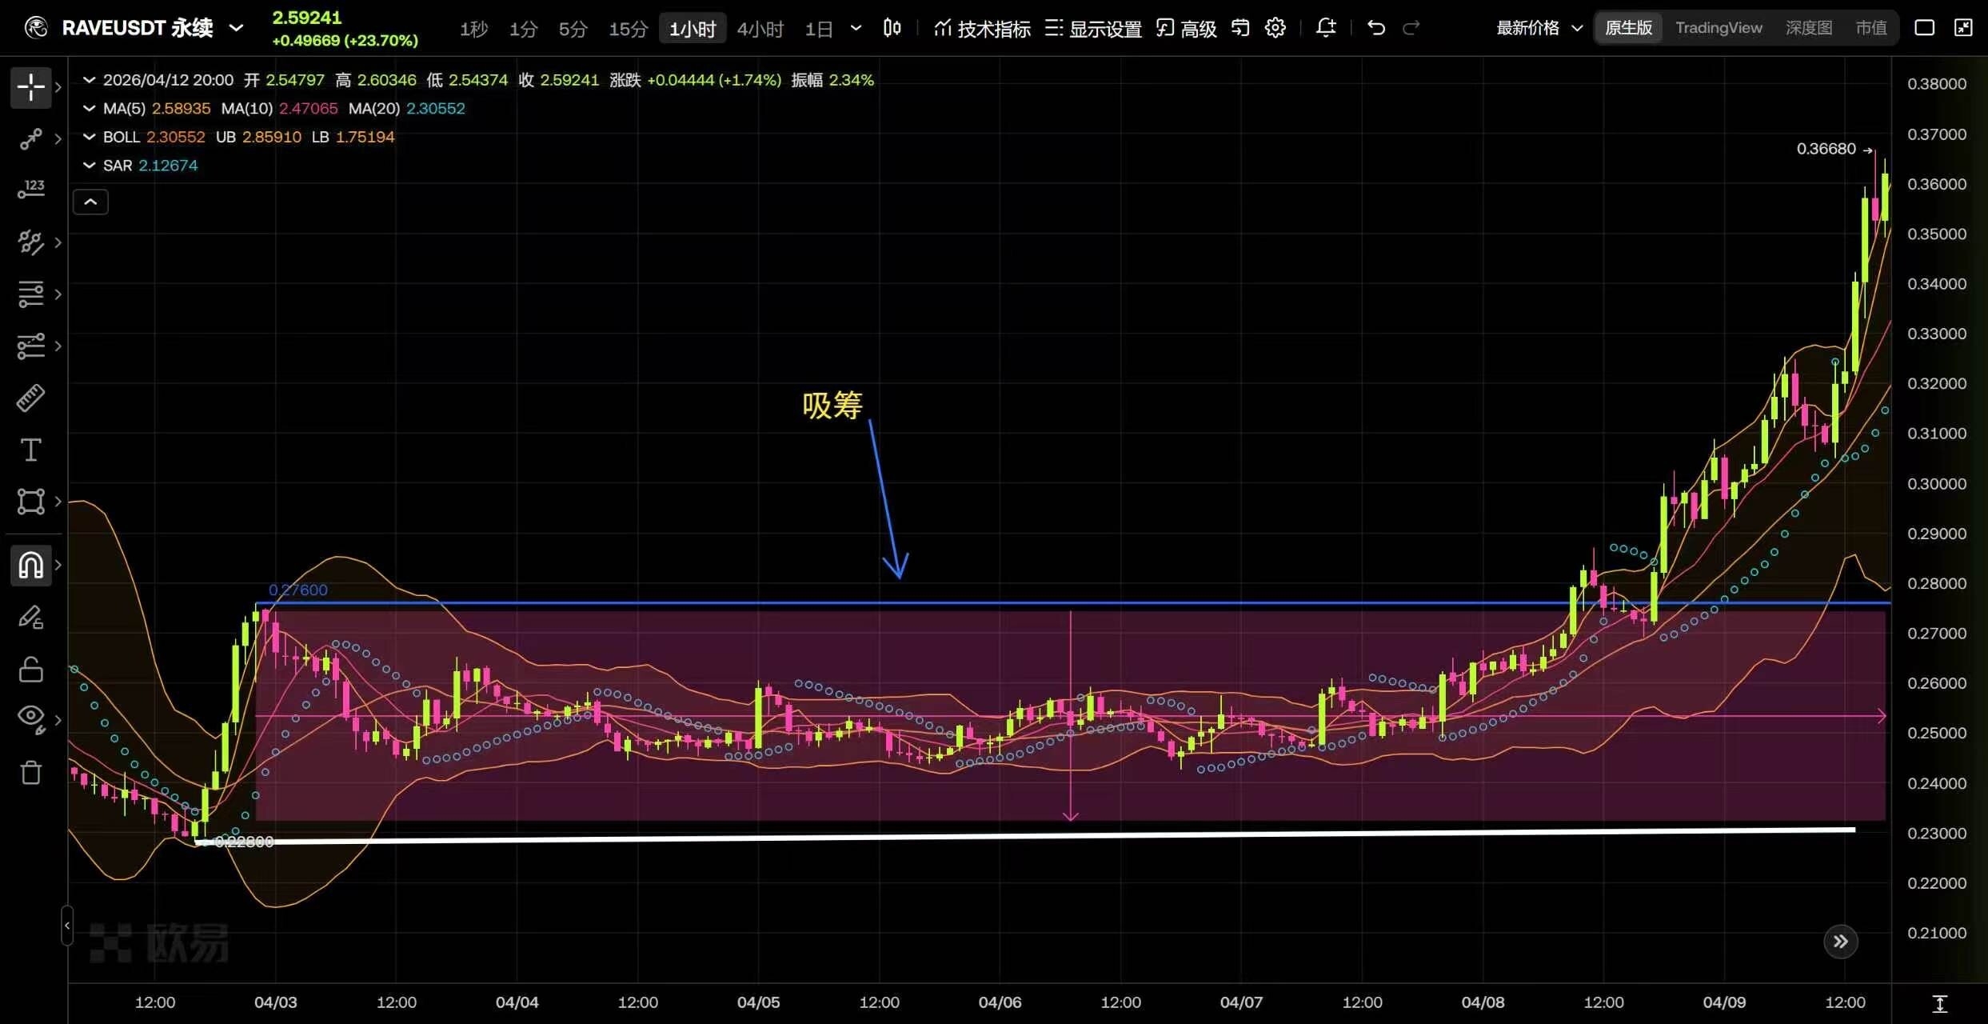Viewport: 1988px width, 1024px height.
Task: Expand the 最新价格 price type dropdown
Action: 1539,28
